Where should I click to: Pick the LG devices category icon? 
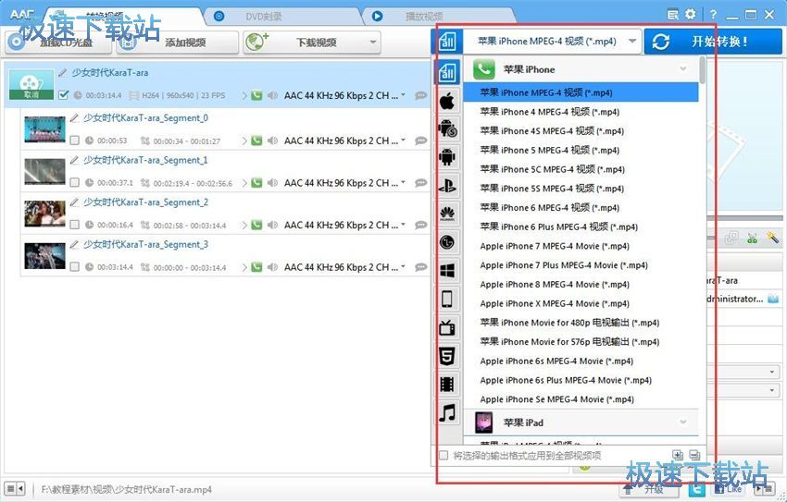(447, 242)
